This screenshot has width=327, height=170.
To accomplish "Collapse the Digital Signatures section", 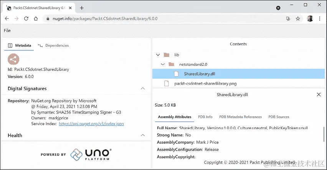I will tap(143, 88).
